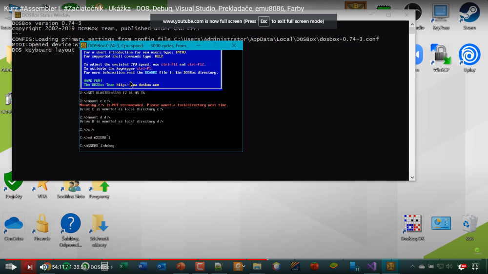The width and height of the screenshot is (488, 274).
Task: Open Excel from the taskbar
Action: pos(124,267)
